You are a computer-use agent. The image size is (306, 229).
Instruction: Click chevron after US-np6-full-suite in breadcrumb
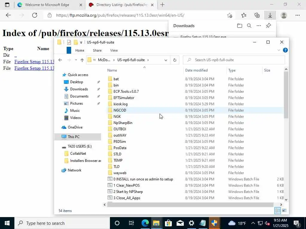coord(148,60)
